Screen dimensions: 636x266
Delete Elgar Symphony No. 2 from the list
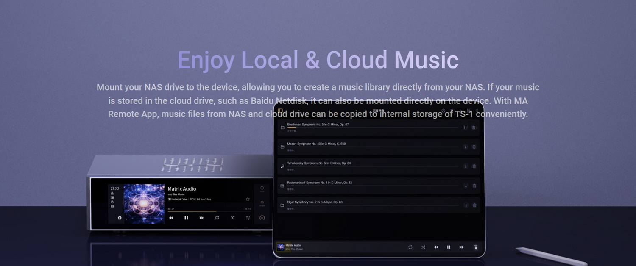click(474, 205)
